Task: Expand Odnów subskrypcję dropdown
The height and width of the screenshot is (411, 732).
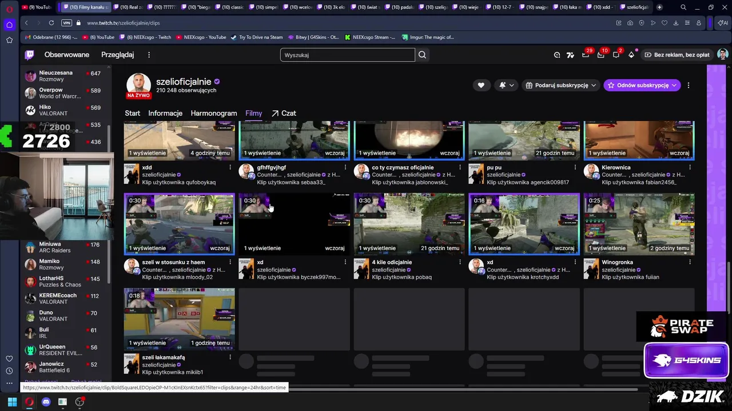Action: click(x=642, y=85)
